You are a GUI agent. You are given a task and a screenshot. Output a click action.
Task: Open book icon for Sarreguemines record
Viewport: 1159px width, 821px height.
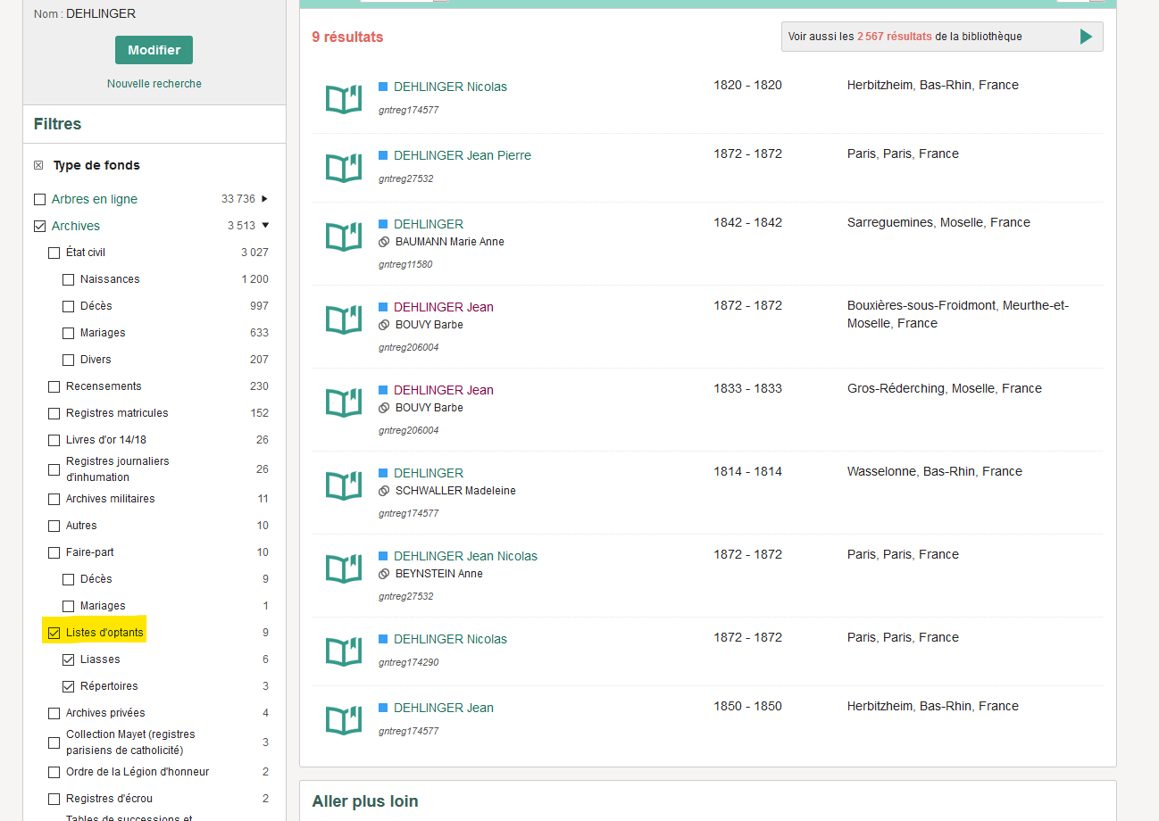tap(344, 236)
